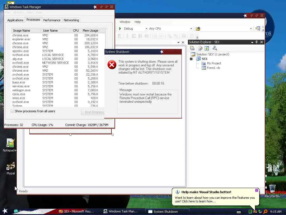Enable Show processes from all users checkbox
This screenshot has width=286, height=215.
(12, 111)
